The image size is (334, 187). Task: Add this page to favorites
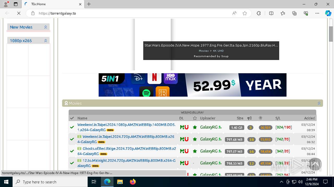(245, 13)
